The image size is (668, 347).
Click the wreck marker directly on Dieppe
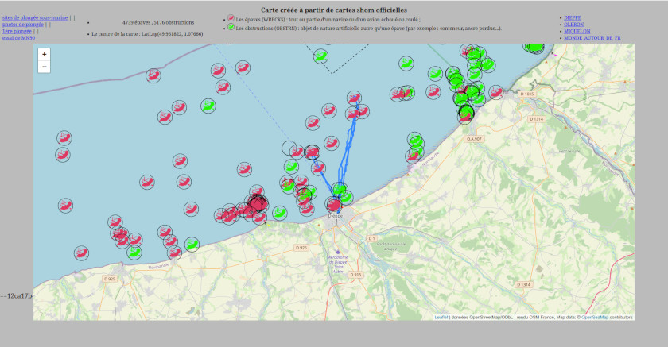coord(335,205)
